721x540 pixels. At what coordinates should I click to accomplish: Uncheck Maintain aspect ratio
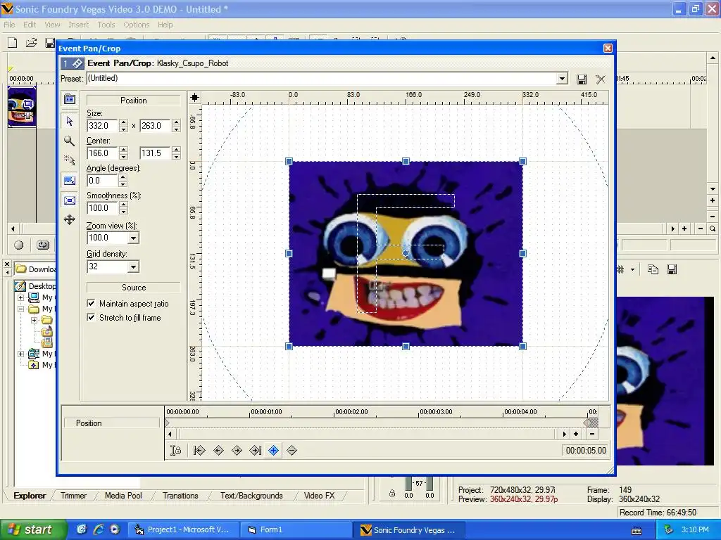coord(91,304)
